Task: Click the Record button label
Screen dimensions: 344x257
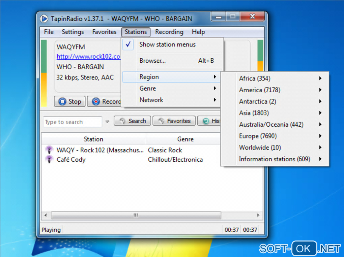Action: coord(111,102)
